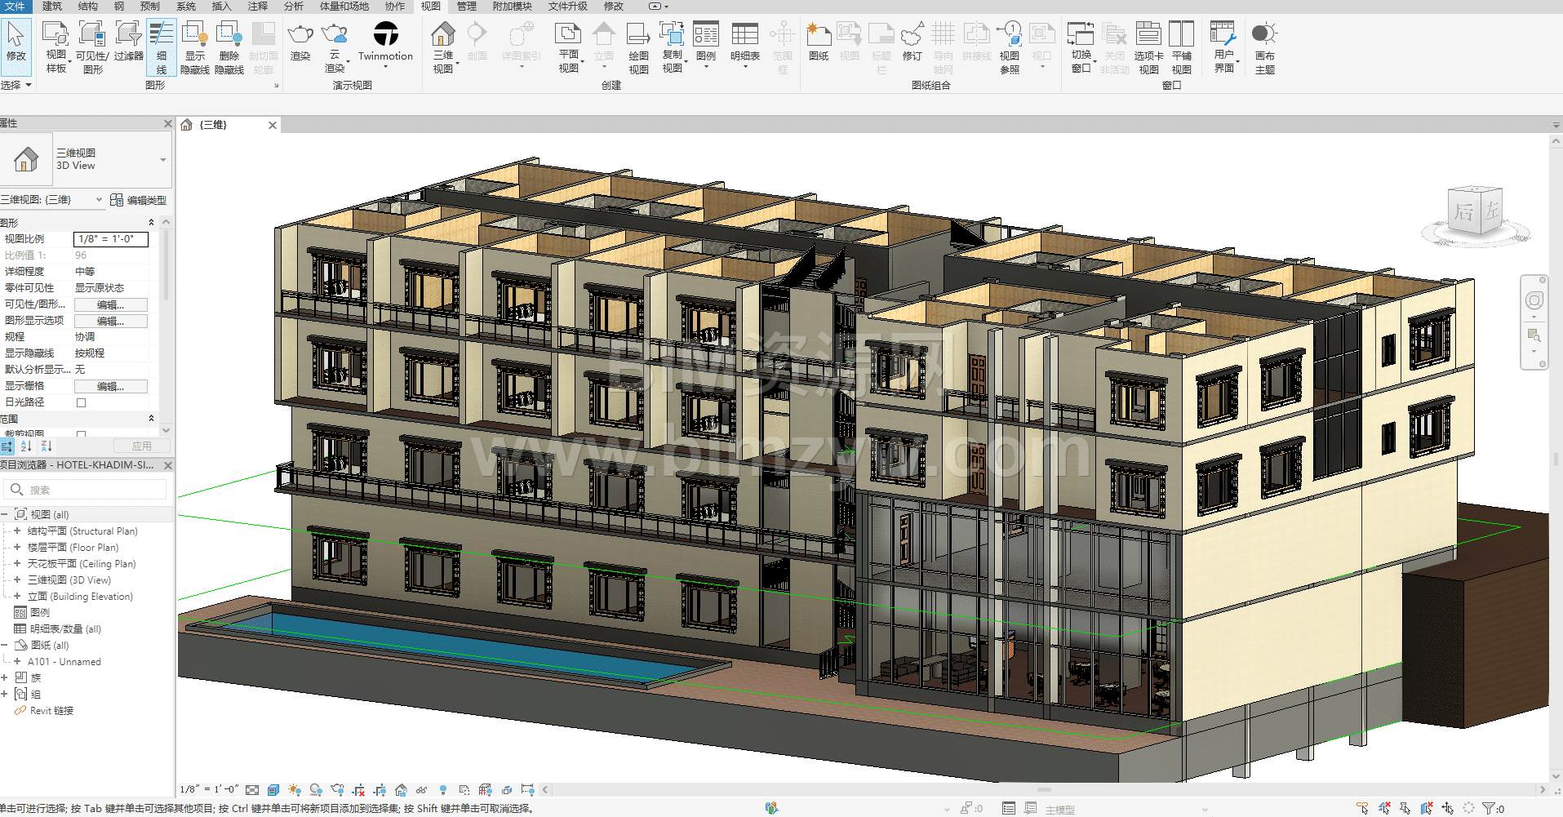Open the 3D View type selector dropdown
1563x817 pixels.
163,160
